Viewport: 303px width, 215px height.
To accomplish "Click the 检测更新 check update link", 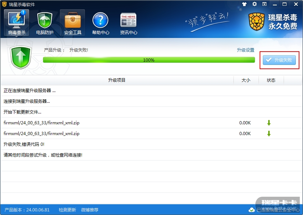I will click(67, 210).
